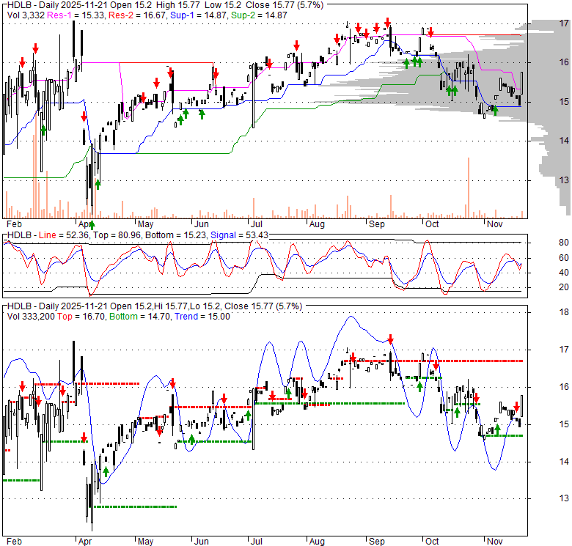The width and height of the screenshot is (572, 546).
Task: Click the green buy arrow below the top chart's April axis
Action: coord(92,224)
